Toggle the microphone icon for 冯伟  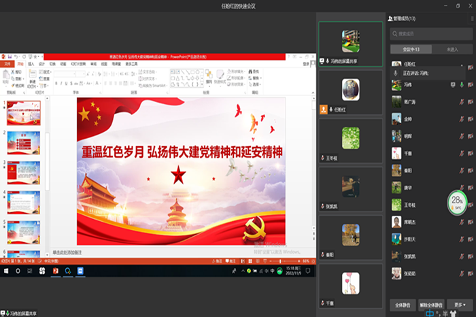pos(461,84)
